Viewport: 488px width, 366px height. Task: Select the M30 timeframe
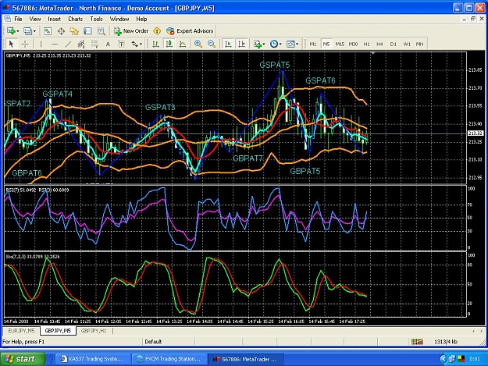[353, 44]
